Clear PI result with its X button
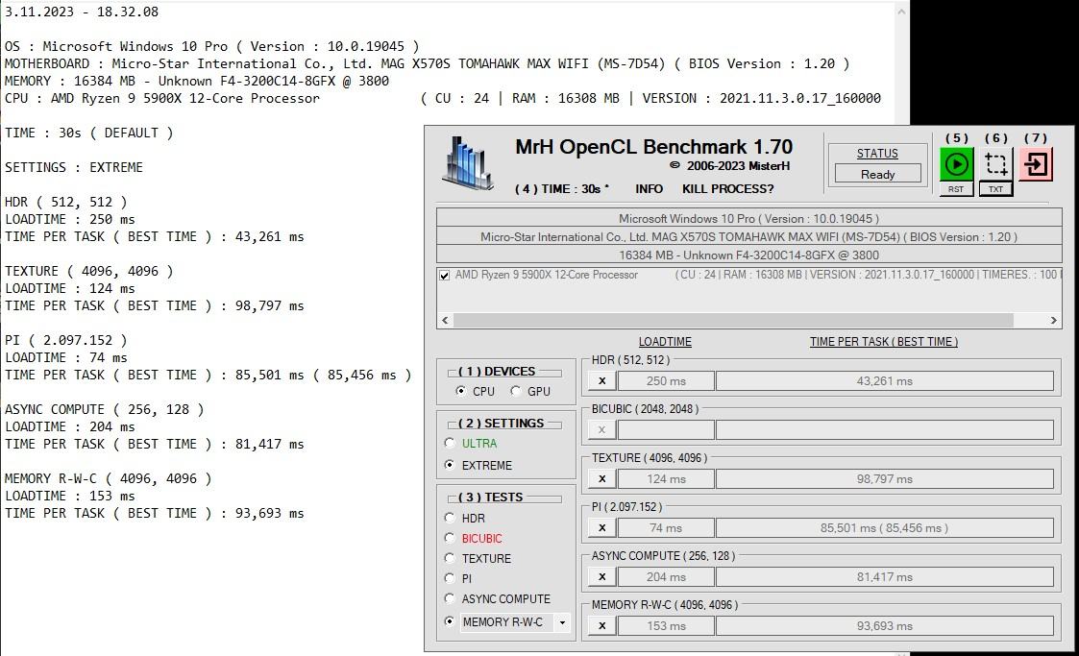This screenshot has width=1079, height=656. (602, 527)
